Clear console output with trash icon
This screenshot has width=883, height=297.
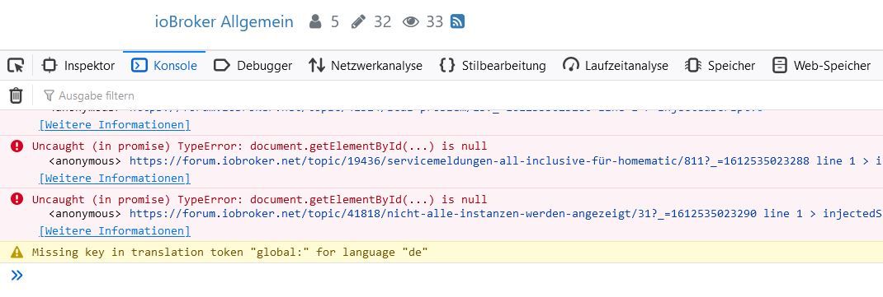(x=17, y=95)
